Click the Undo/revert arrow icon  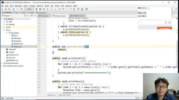[x=74, y=9]
